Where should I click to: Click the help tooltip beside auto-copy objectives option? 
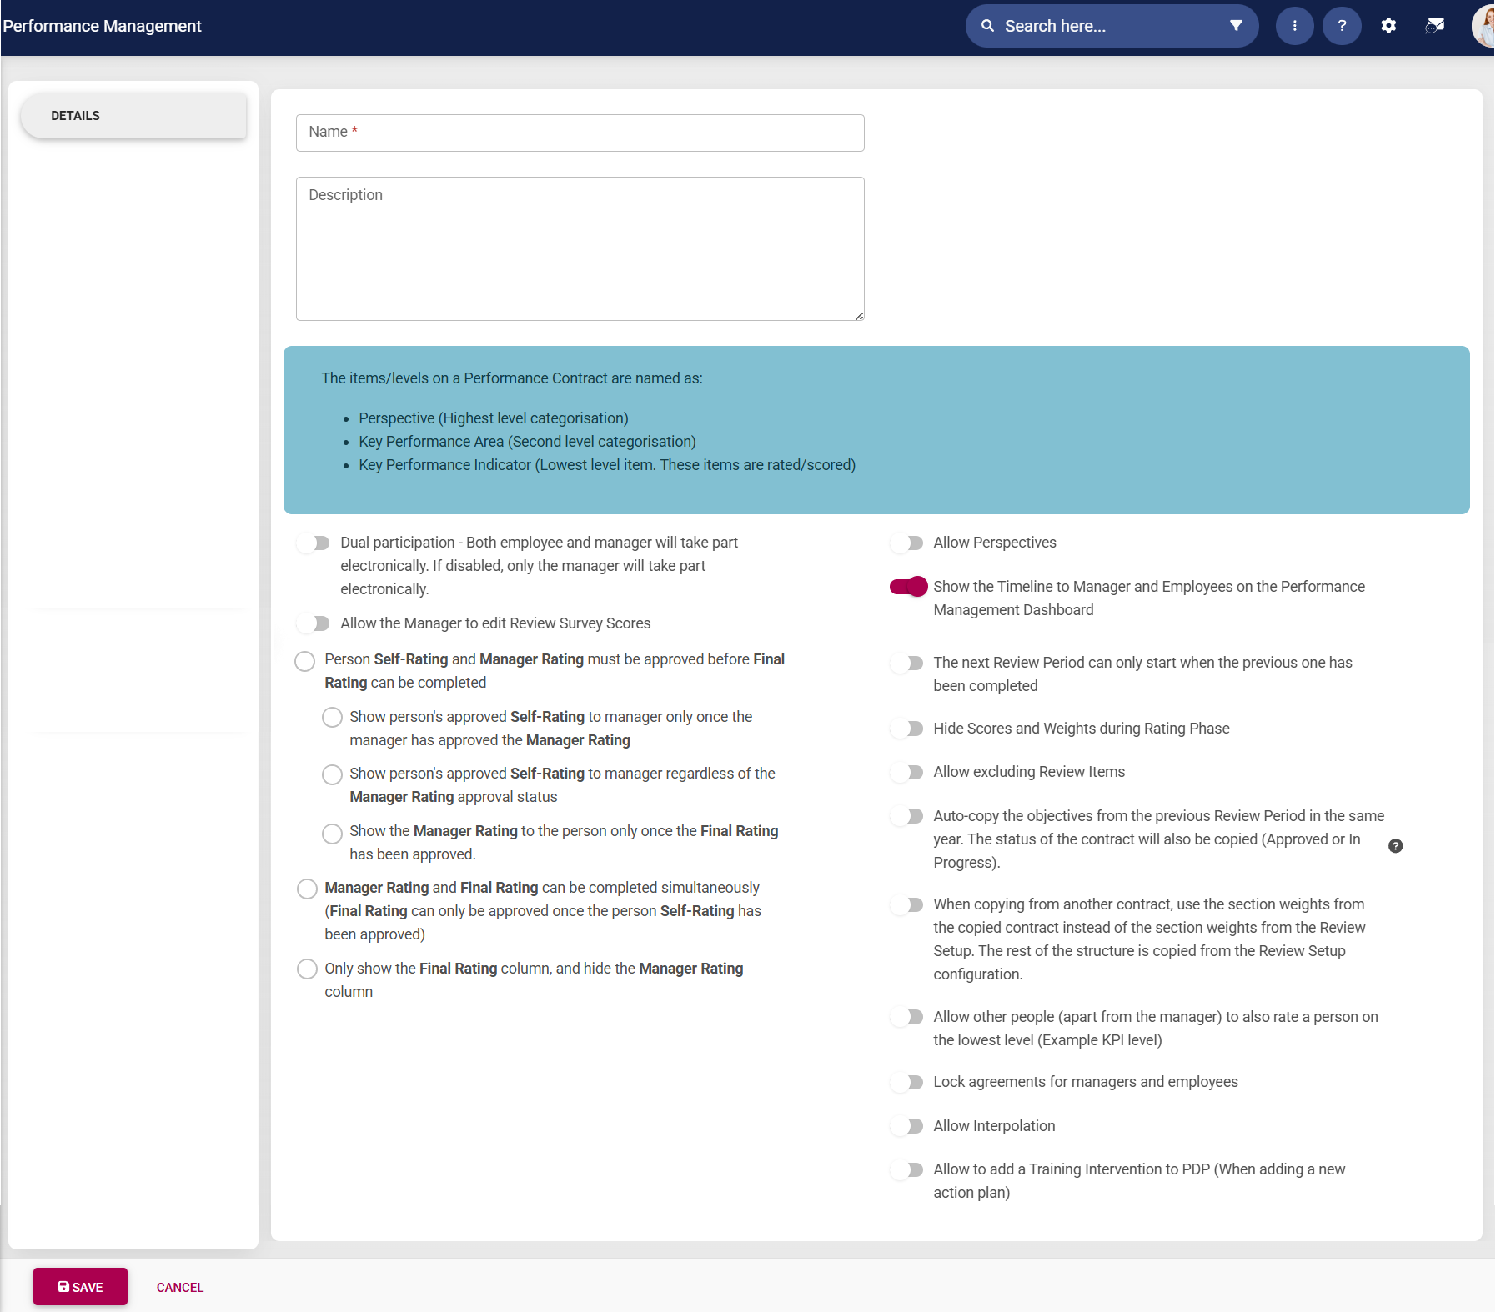tap(1397, 845)
